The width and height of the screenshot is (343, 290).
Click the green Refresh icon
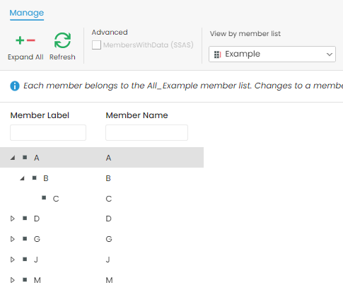62,40
